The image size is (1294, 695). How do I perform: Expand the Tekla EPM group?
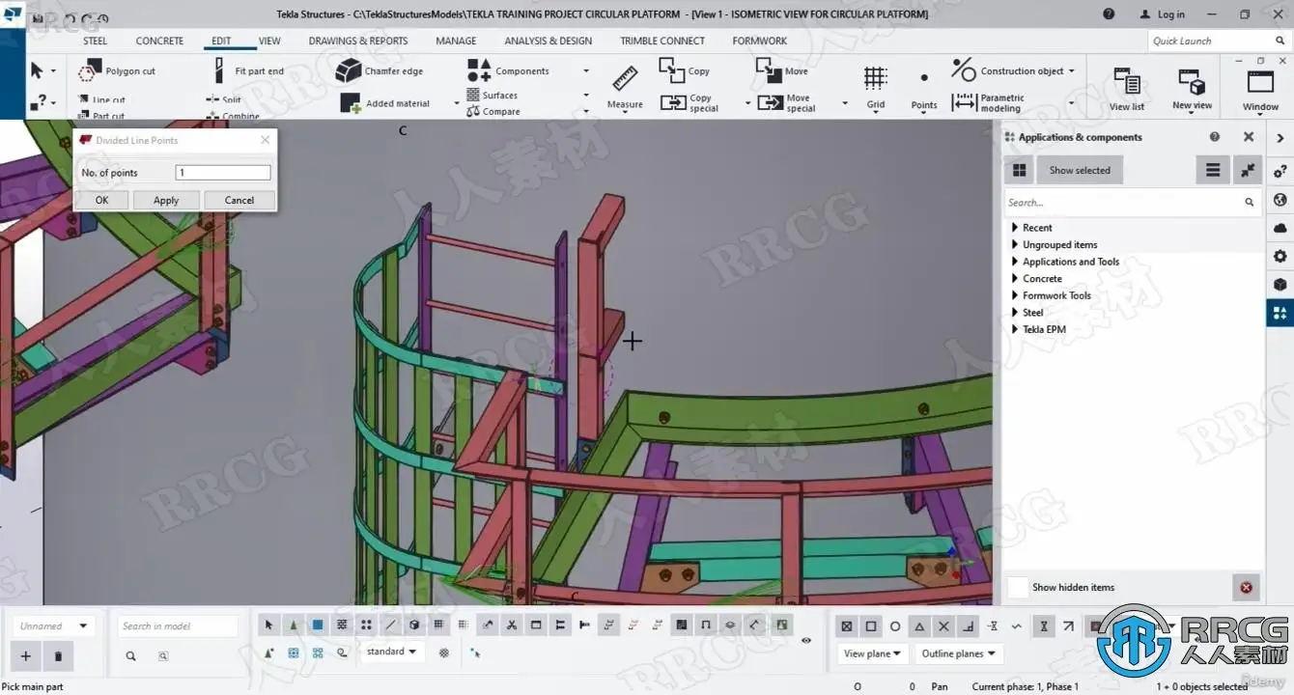(x=1015, y=329)
